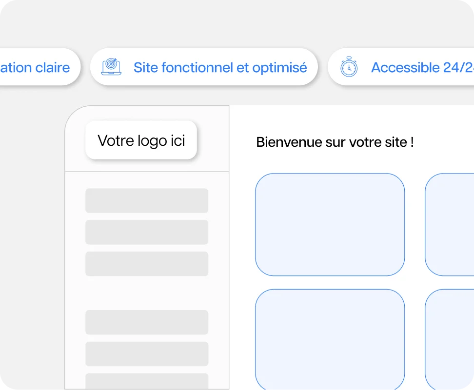The height and width of the screenshot is (390, 474).
Task: Select the 'Accessible 24/24' pill
Action: click(x=401, y=67)
